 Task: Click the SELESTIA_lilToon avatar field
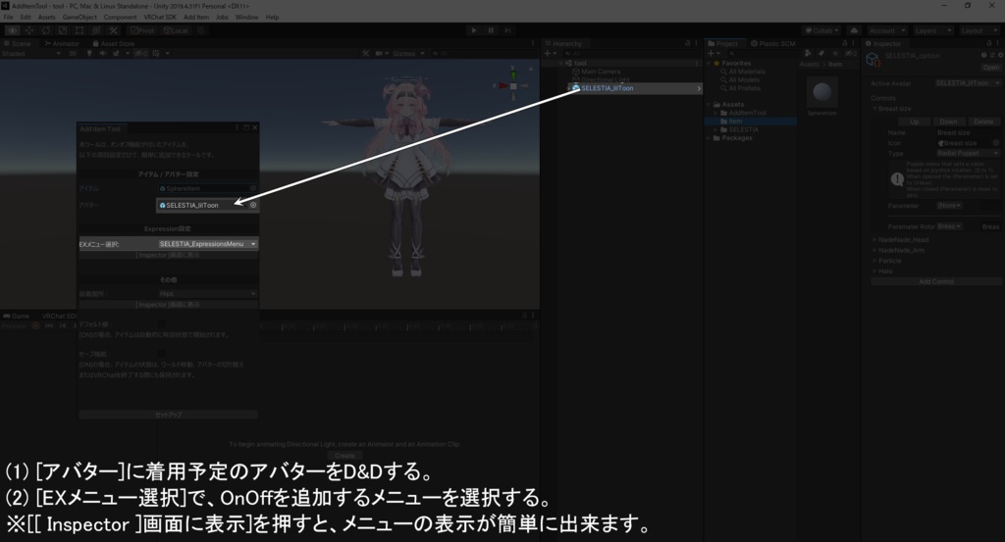(202, 205)
